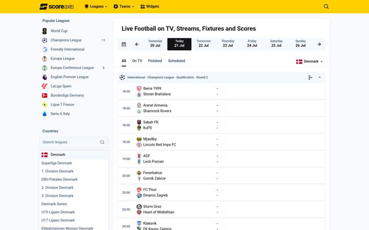Switch to the Scheduled tab
Screen dimensions: 369x230
click(x=176, y=61)
